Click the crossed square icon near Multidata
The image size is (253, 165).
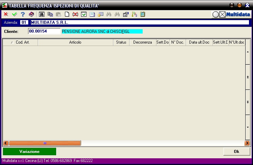tap(222, 14)
